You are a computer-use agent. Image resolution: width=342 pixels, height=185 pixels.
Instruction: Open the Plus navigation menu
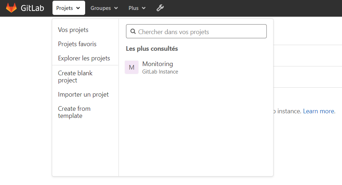pos(137,8)
